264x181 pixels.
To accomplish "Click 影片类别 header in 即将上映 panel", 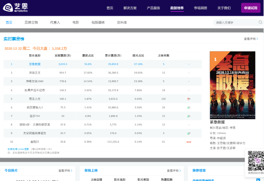I will (x=143, y=180).
